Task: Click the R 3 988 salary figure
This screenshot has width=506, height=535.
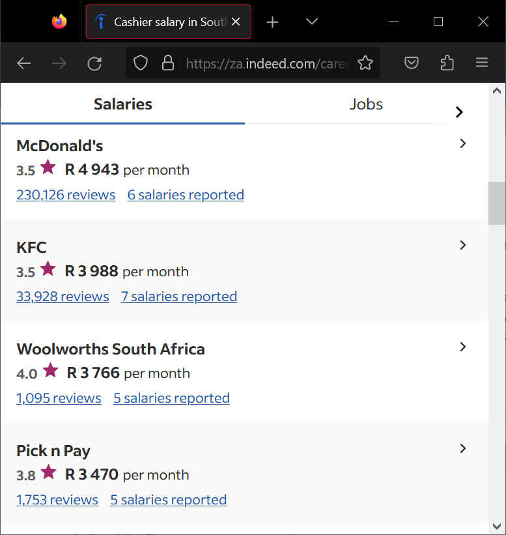Action: coord(91,271)
